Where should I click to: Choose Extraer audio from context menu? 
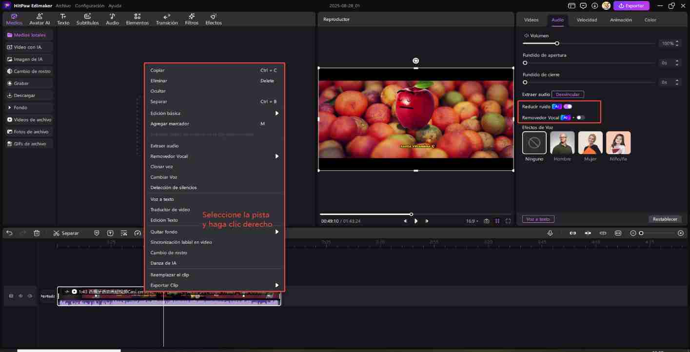(x=164, y=146)
